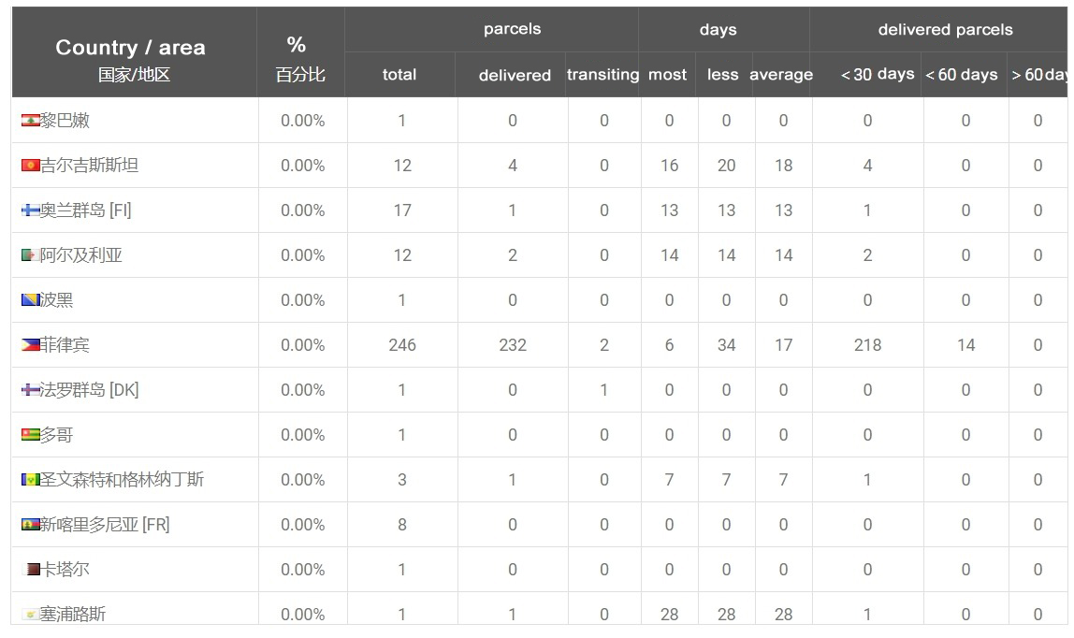Sort by the total column header
The image size is (1074, 638).
[399, 75]
